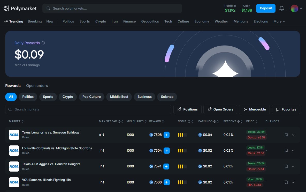
Task: Open Rules for VCU Rams market
Action: point(26,185)
